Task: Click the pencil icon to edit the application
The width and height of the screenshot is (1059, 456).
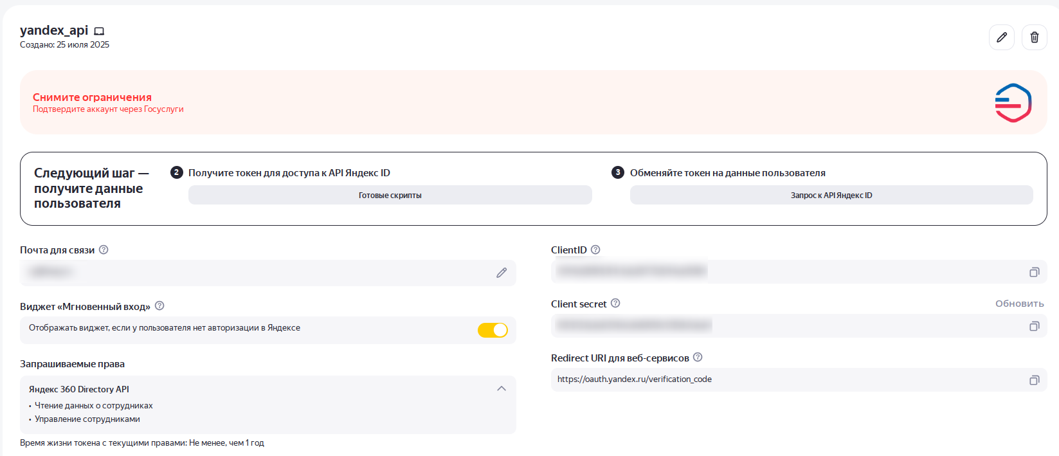Action: 1001,37
